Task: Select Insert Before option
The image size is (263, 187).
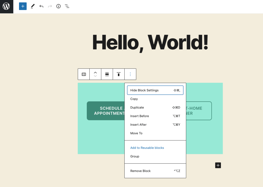Action: 139,116
